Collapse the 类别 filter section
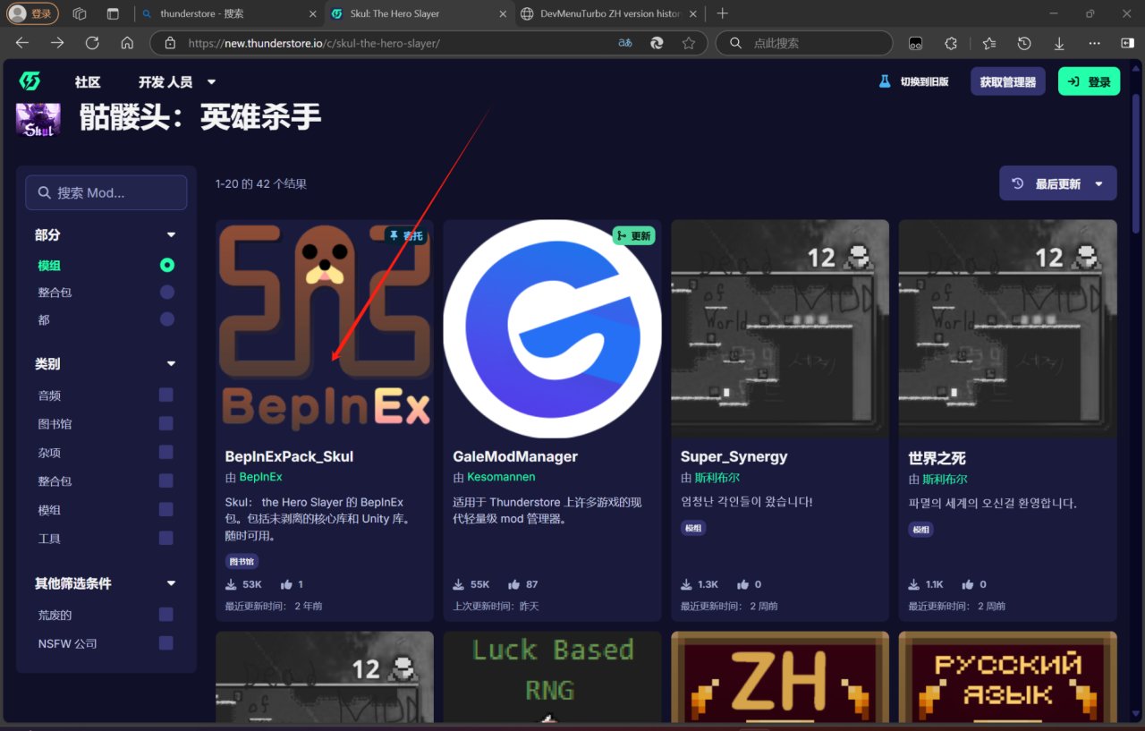This screenshot has height=731, width=1145. tap(171, 364)
